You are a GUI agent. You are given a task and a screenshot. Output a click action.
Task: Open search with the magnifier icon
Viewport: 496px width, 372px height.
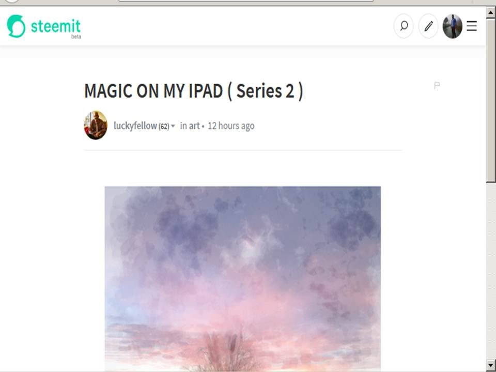404,26
